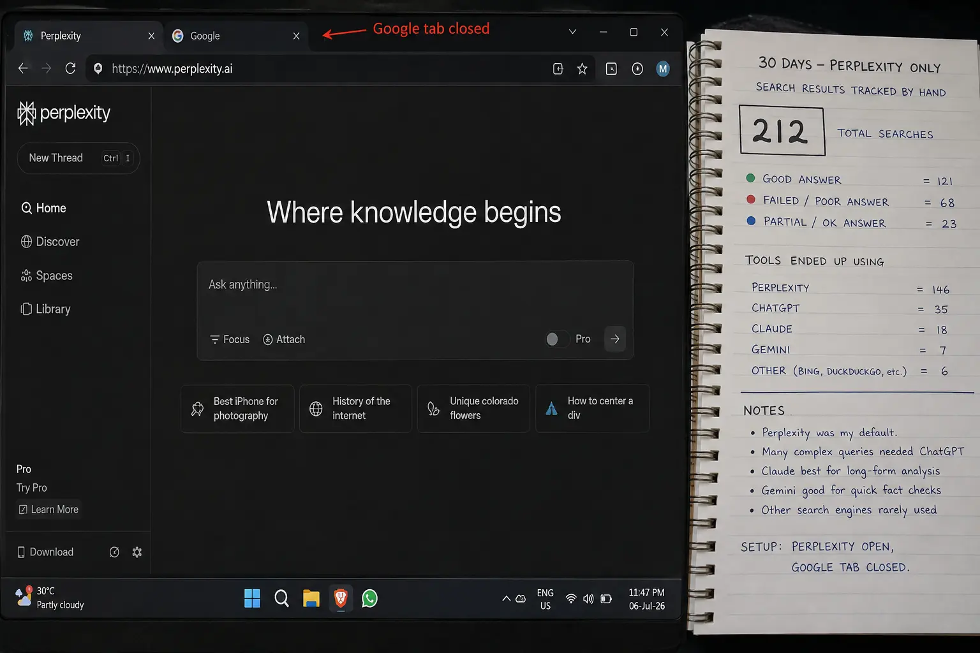Click Try Pro text
The width and height of the screenshot is (980, 653).
click(32, 488)
